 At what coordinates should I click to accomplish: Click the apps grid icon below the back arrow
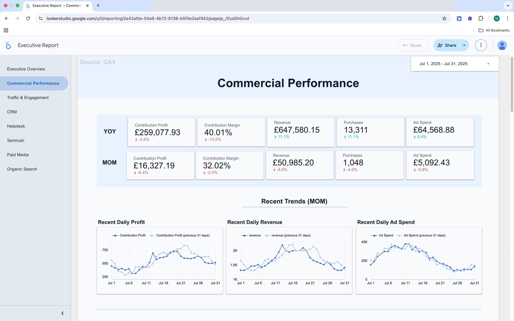[6, 30]
